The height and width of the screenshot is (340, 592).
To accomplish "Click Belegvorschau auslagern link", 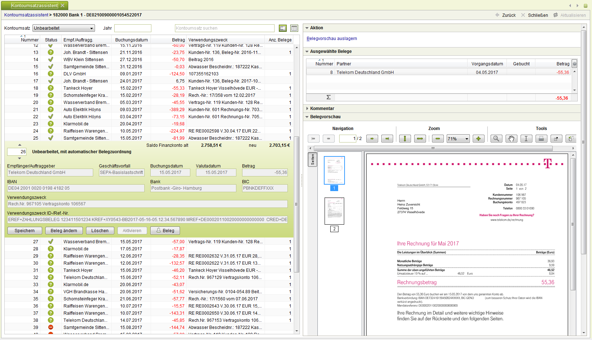I will [x=332, y=39].
